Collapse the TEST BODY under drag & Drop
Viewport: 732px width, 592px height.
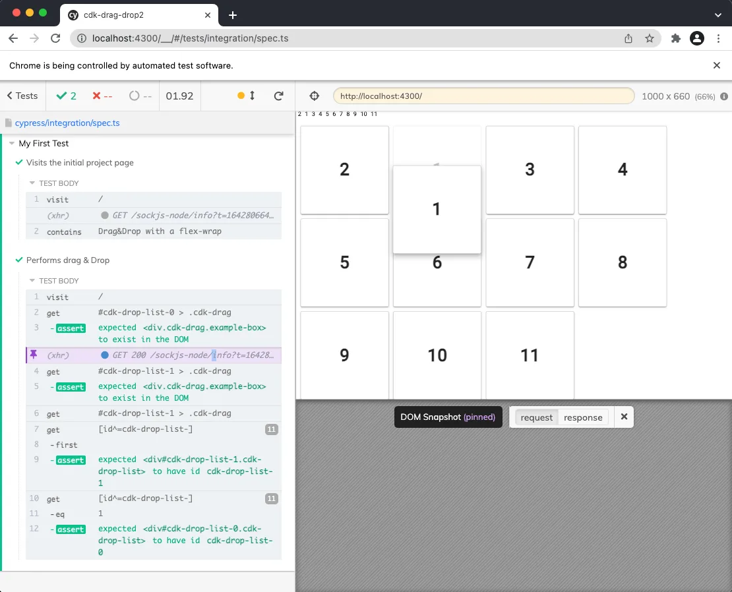point(32,280)
